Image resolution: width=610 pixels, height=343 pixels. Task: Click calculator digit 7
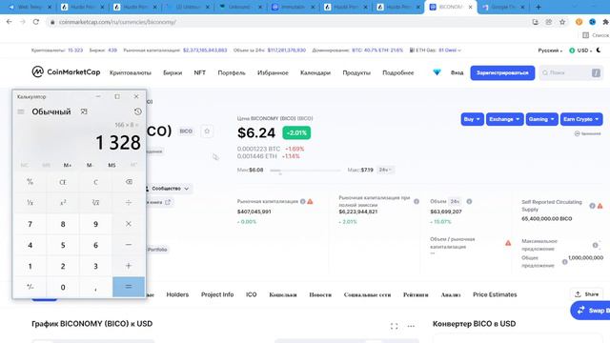30,224
